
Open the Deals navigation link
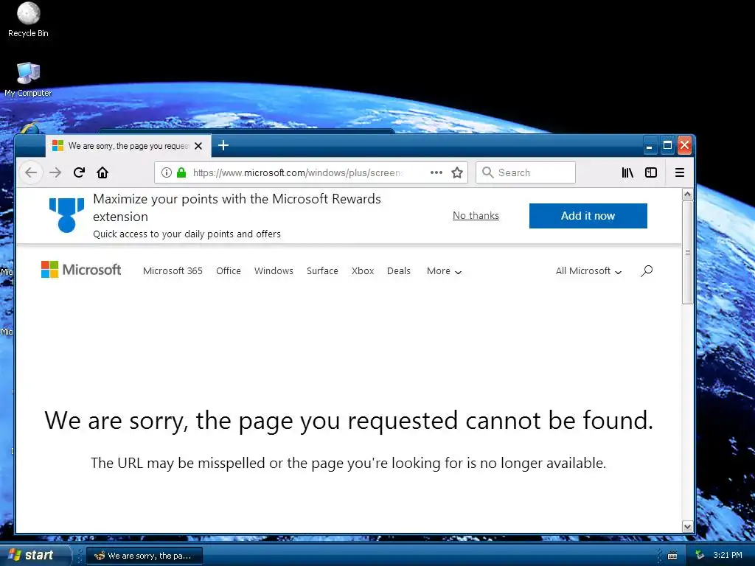pyautogui.click(x=399, y=271)
